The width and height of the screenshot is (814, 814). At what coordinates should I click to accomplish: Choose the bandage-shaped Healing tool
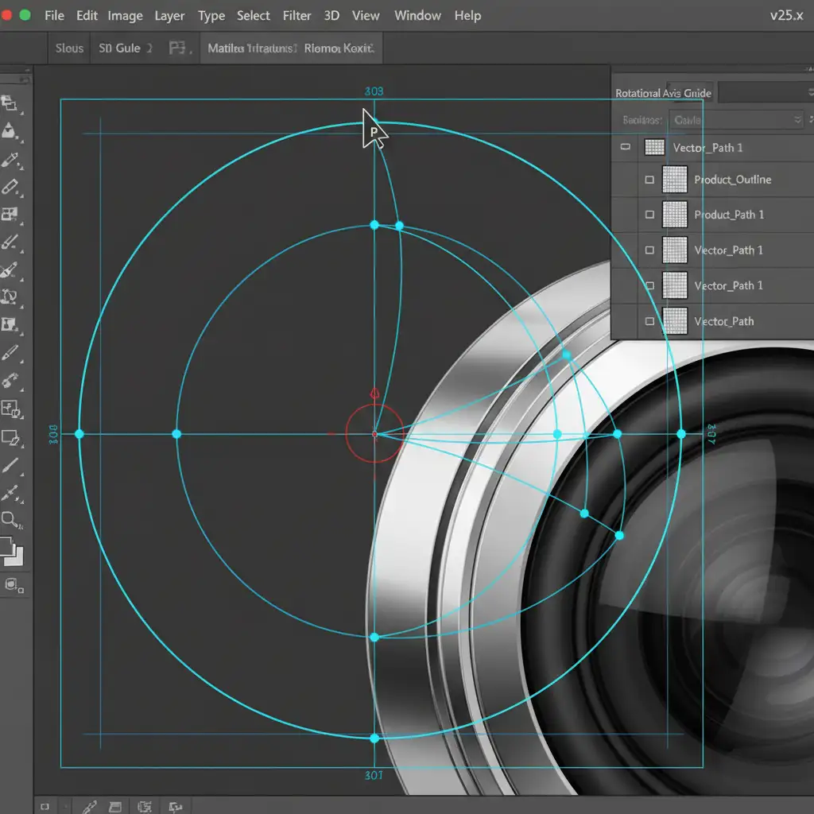10,188
